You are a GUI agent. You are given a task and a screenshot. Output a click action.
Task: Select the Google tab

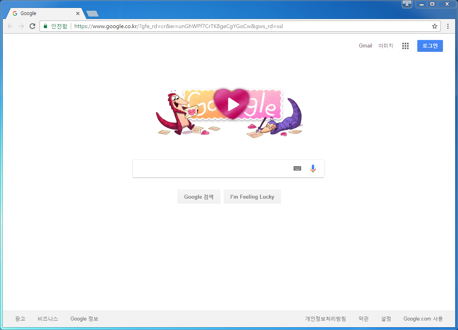(x=45, y=13)
